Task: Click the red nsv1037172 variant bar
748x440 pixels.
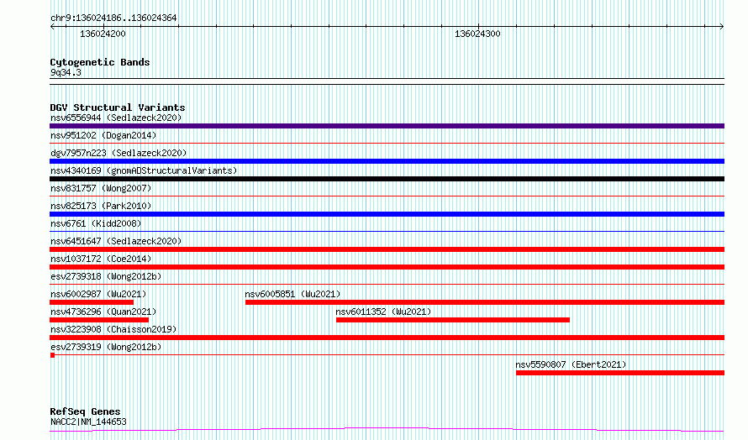Action: click(x=387, y=267)
